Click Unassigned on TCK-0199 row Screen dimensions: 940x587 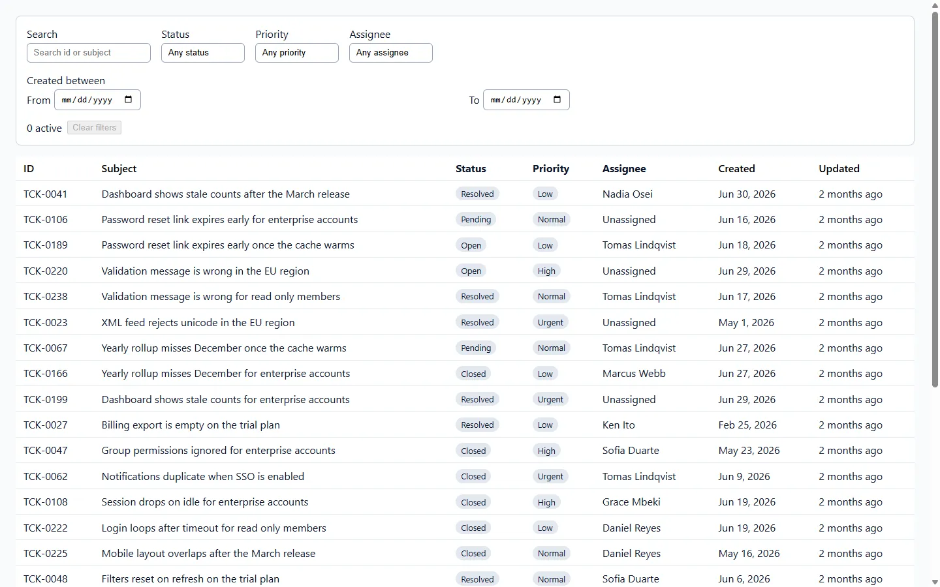pos(629,399)
